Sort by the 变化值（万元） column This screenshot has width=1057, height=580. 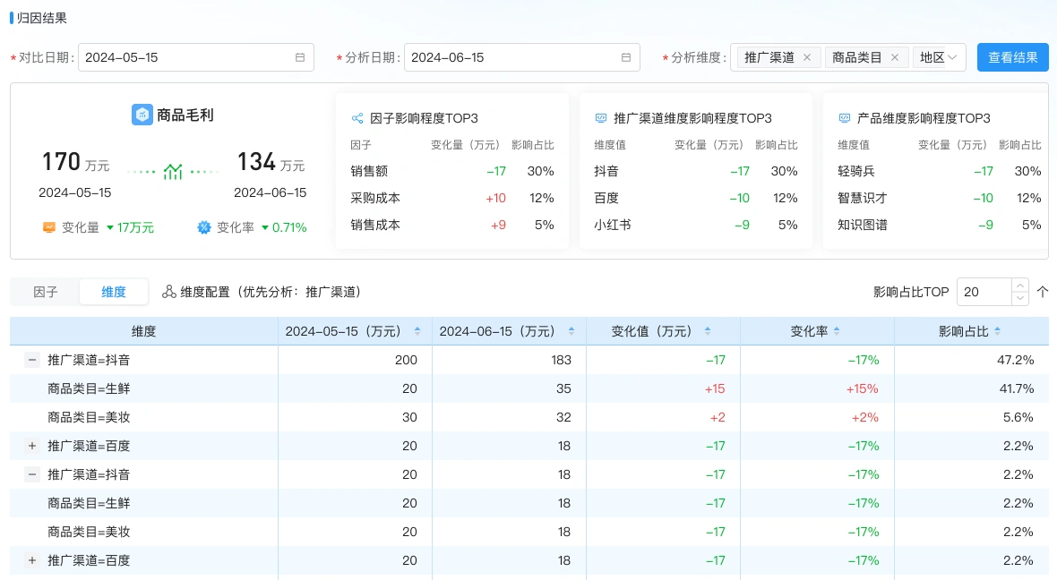click(x=708, y=331)
